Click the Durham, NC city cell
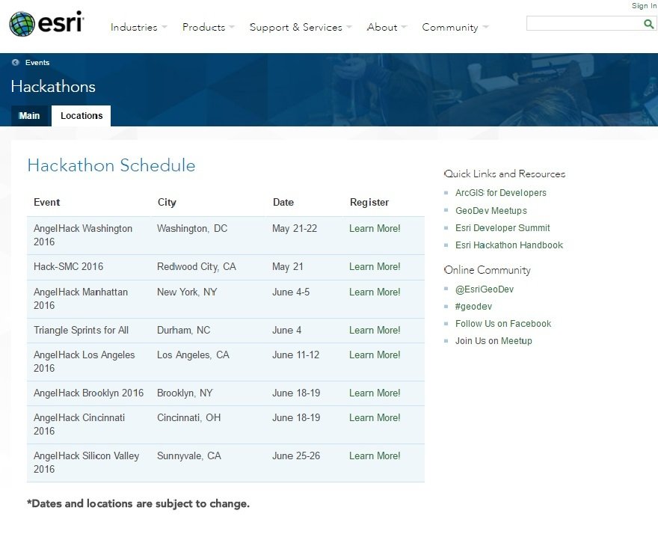 (183, 331)
